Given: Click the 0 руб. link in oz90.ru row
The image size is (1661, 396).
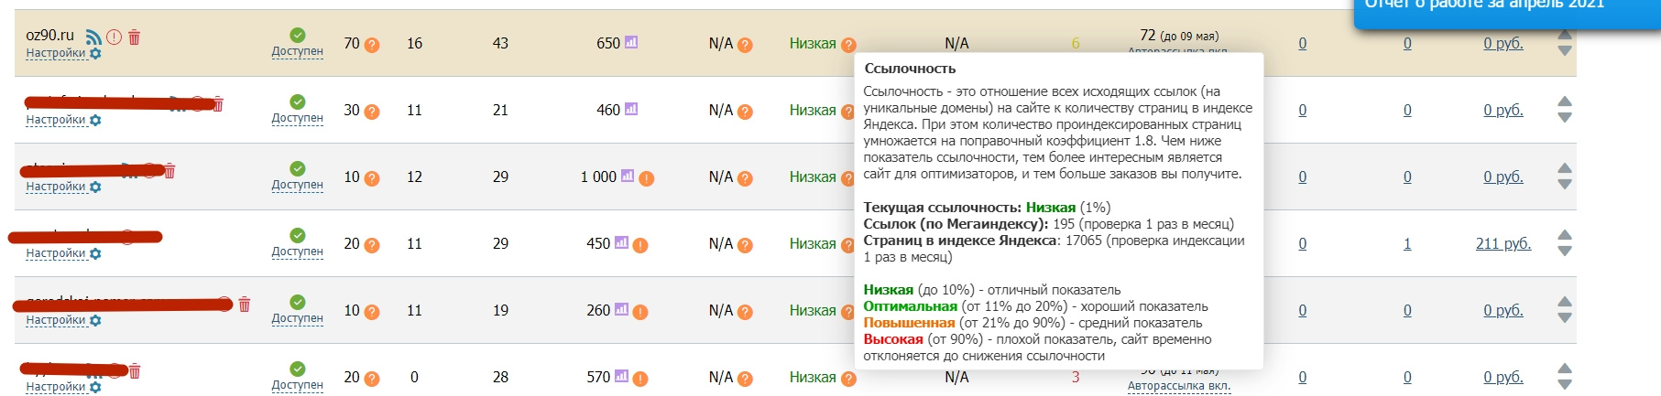Looking at the screenshot, I should click(1503, 43).
